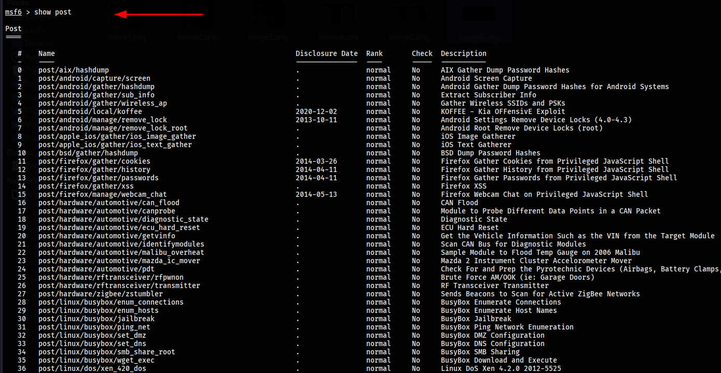Screen dimensions: 721x373
Task: Click the 'Firefox XSS' description text
Action: (x=463, y=186)
